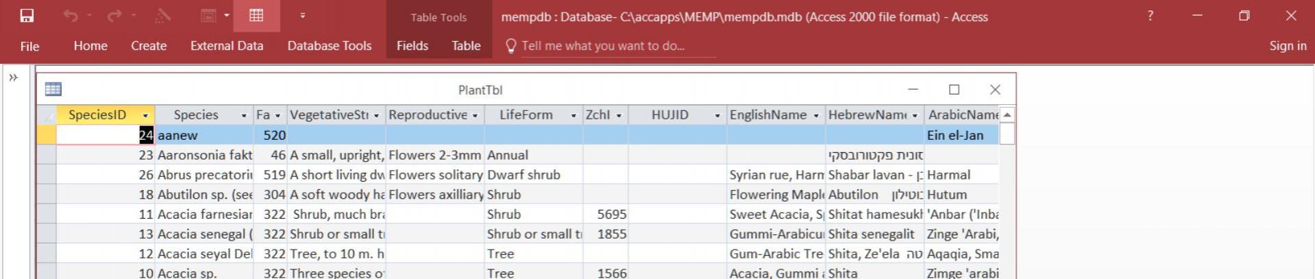Open the File menu

(29, 46)
